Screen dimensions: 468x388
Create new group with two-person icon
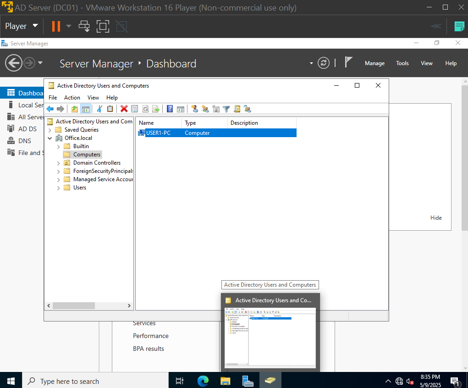(205, 109)
